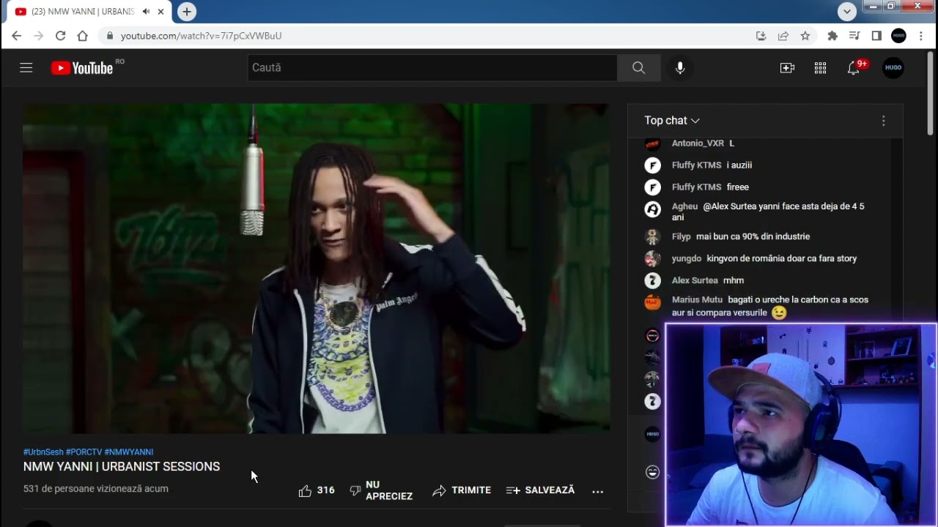Click the video player to pause
Viewport: 938px width, 527px height.
(x=316, y=269)
